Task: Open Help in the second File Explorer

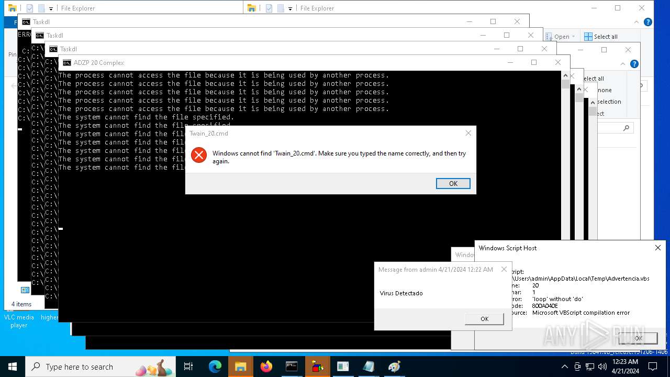Action: (634, 64)
